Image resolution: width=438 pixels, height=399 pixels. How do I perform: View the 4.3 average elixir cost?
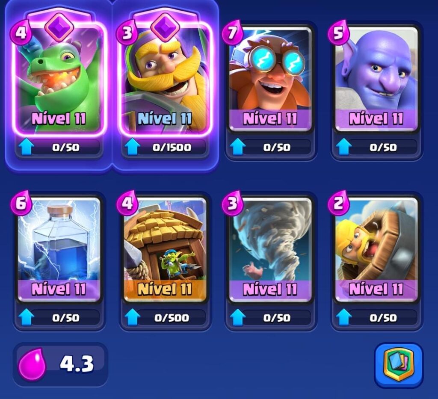[77, 364]
